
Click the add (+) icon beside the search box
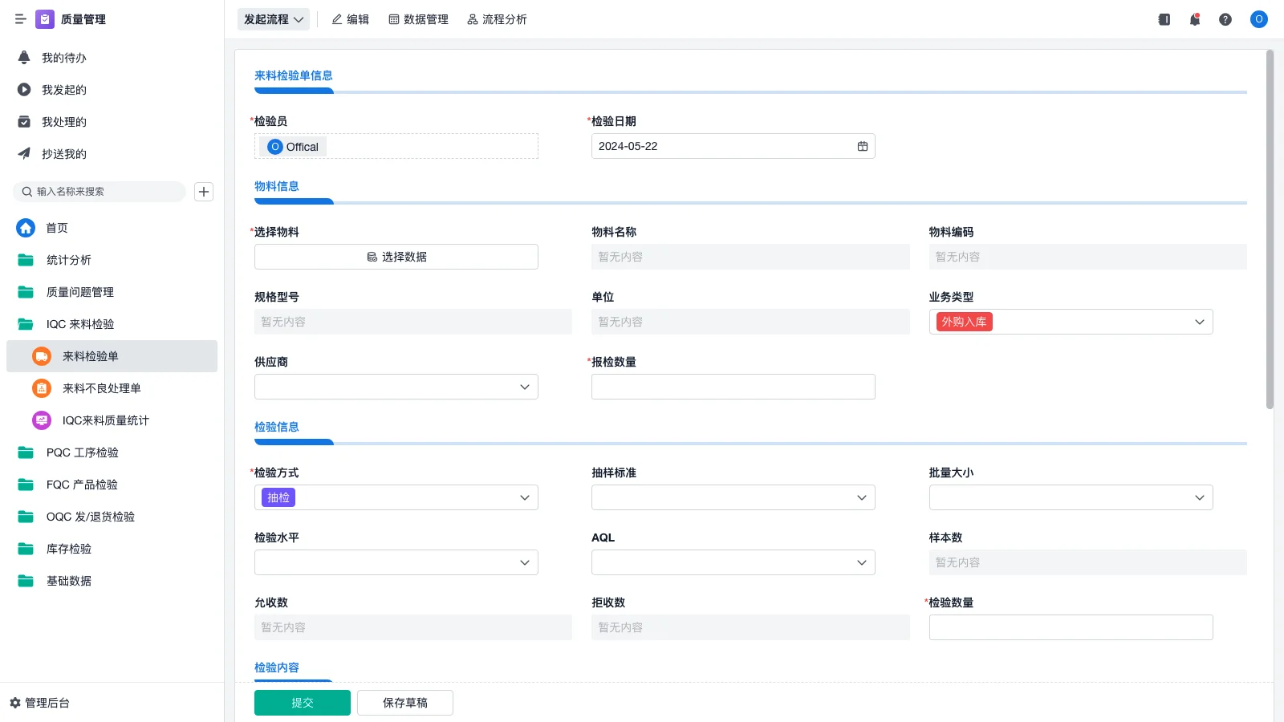[x=203, y=191]
